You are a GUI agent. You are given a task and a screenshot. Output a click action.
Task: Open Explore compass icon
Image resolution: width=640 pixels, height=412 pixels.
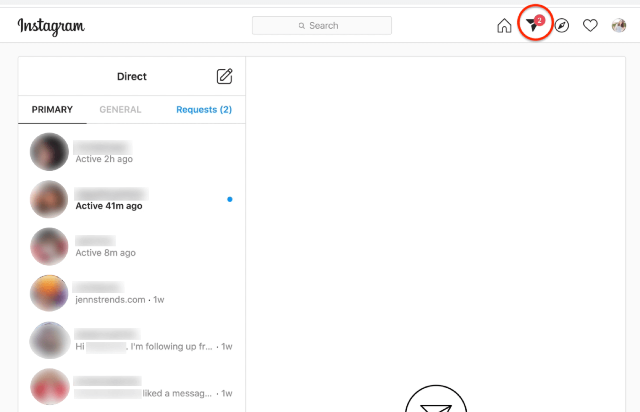[x=562, y=26]
